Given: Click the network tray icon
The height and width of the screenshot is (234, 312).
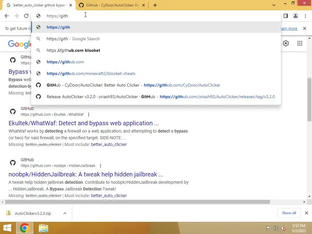Looking at the screenshot, I should pos(276,228).
